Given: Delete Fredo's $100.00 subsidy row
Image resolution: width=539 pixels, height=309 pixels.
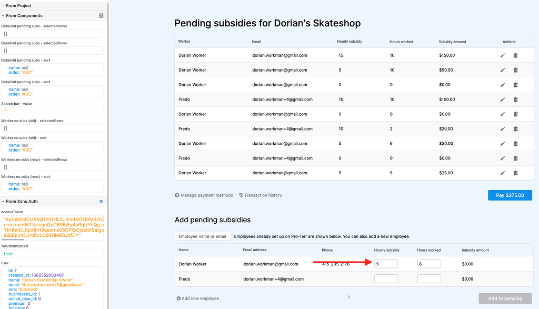Looking at the screenshot, I should point(515,99).
